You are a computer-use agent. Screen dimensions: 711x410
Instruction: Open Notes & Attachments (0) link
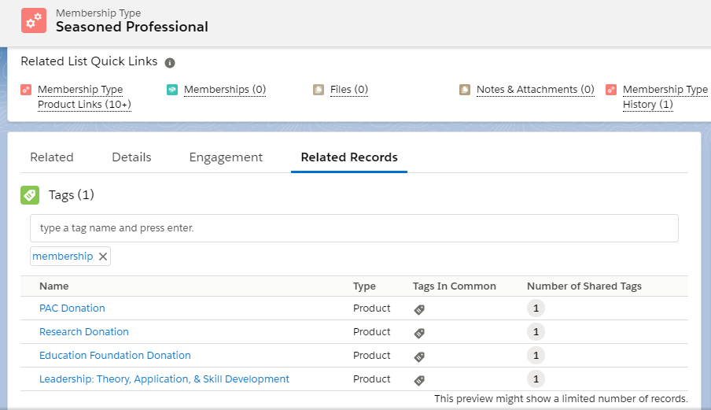tap(535, 90)
